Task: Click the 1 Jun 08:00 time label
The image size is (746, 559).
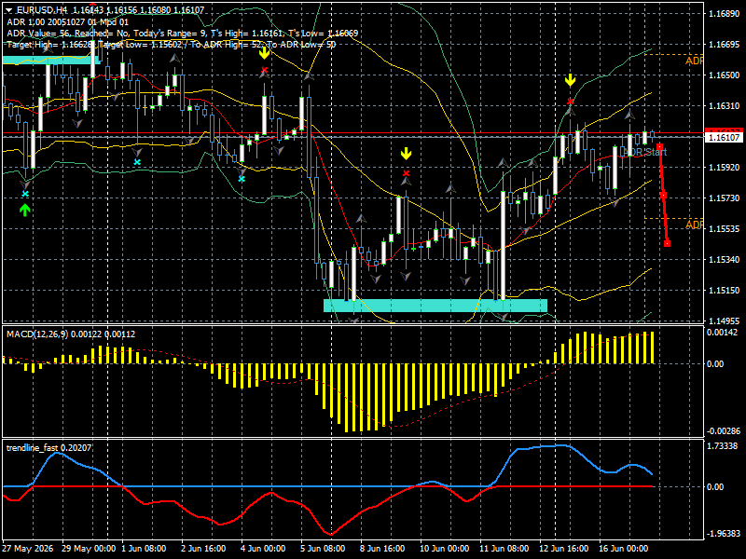Action: point(145,549)
